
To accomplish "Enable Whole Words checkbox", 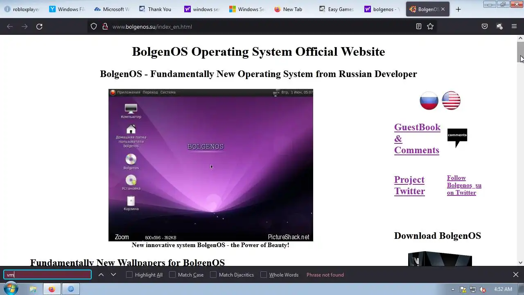I will click(264, 275).
